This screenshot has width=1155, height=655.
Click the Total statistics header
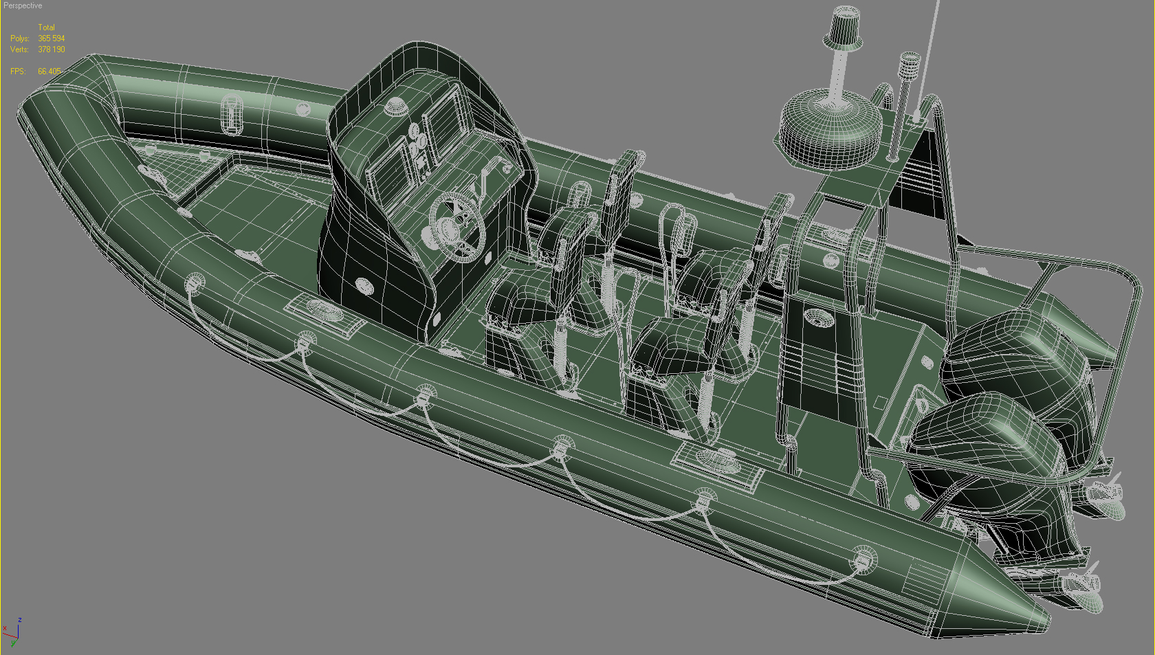[x=47, y=27]
